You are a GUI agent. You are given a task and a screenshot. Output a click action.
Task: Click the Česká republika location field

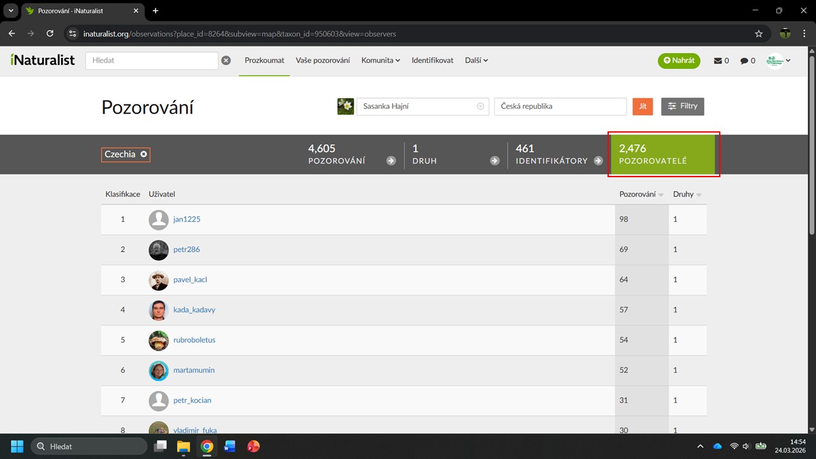[560, 106]
